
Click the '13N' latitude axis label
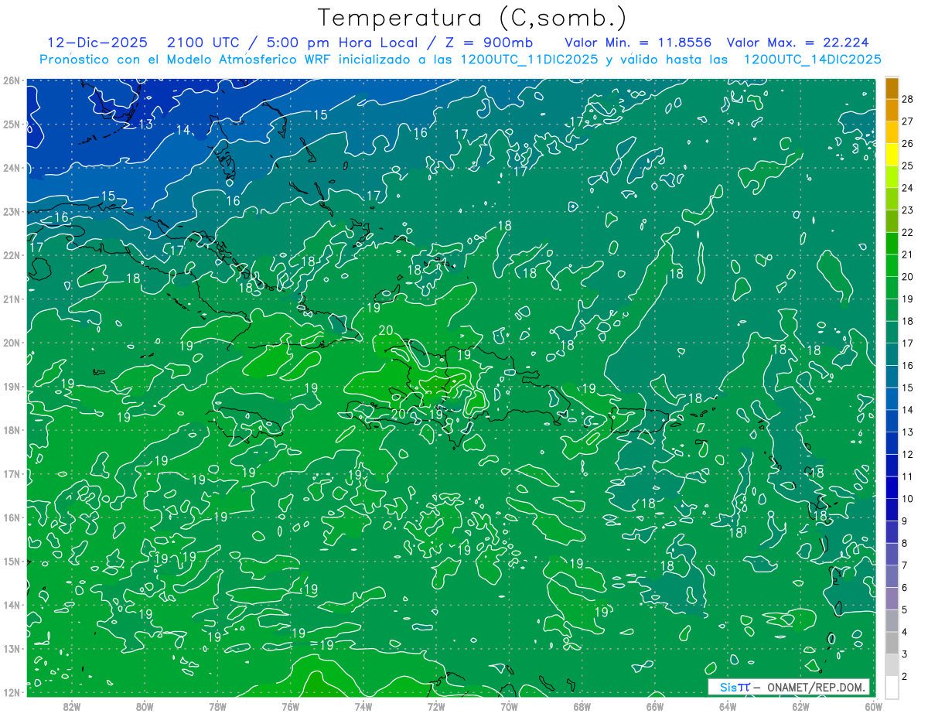coord(11,648)
